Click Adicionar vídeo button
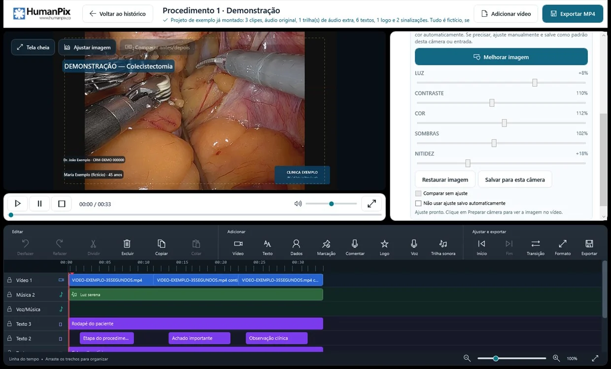This screenshot has width=611, height=369. pyautogui.click(x=506, y=14)
